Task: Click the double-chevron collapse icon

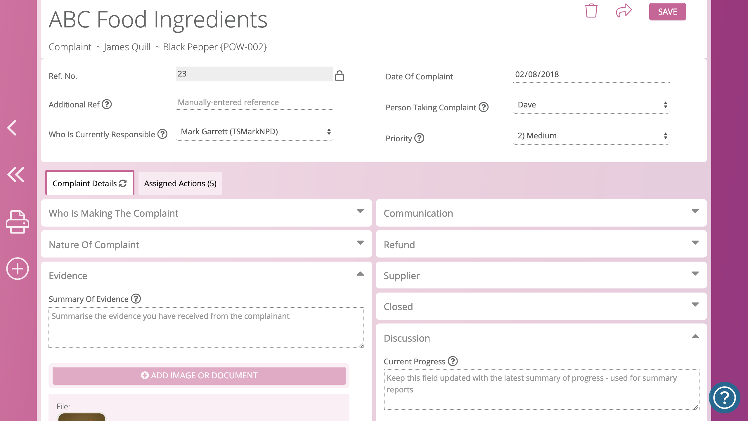Action: pyautogui.click(x=16, y=175)
